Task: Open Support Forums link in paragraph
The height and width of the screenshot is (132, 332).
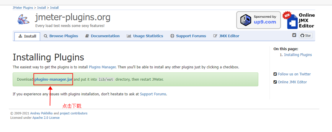Action: tap(153, 94)
